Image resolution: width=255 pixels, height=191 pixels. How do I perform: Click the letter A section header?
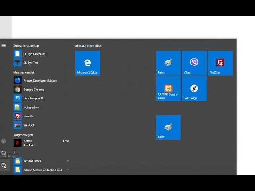[x=14, y=153]
